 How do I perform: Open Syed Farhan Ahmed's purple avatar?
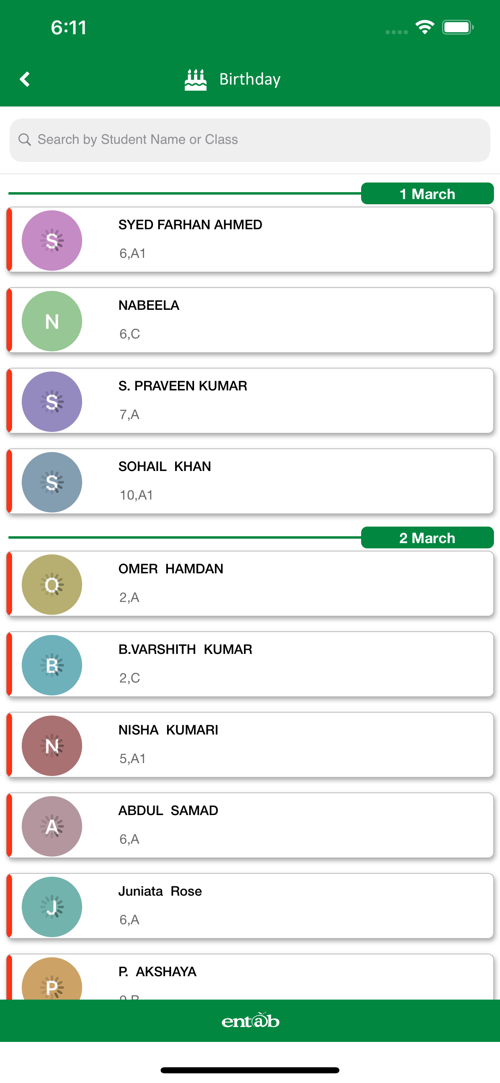tap(52, 241)
